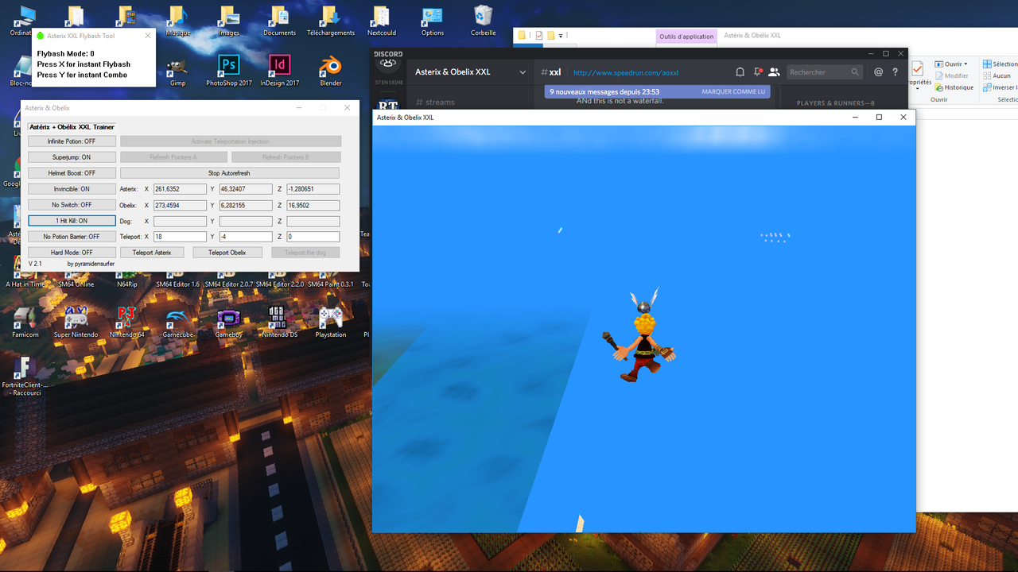Open Musique desktop folder icon
Viewport: 1018px width, 572px height.
[x=178, y=20]
